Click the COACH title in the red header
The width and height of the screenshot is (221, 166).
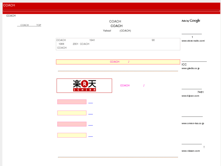tap(9, 5)
